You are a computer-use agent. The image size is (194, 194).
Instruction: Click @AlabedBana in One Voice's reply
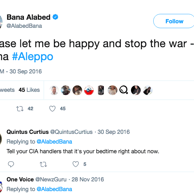pos(54,189)
